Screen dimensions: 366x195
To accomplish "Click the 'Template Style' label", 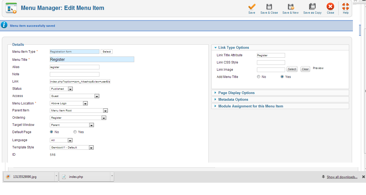I will tap(23, 147).
